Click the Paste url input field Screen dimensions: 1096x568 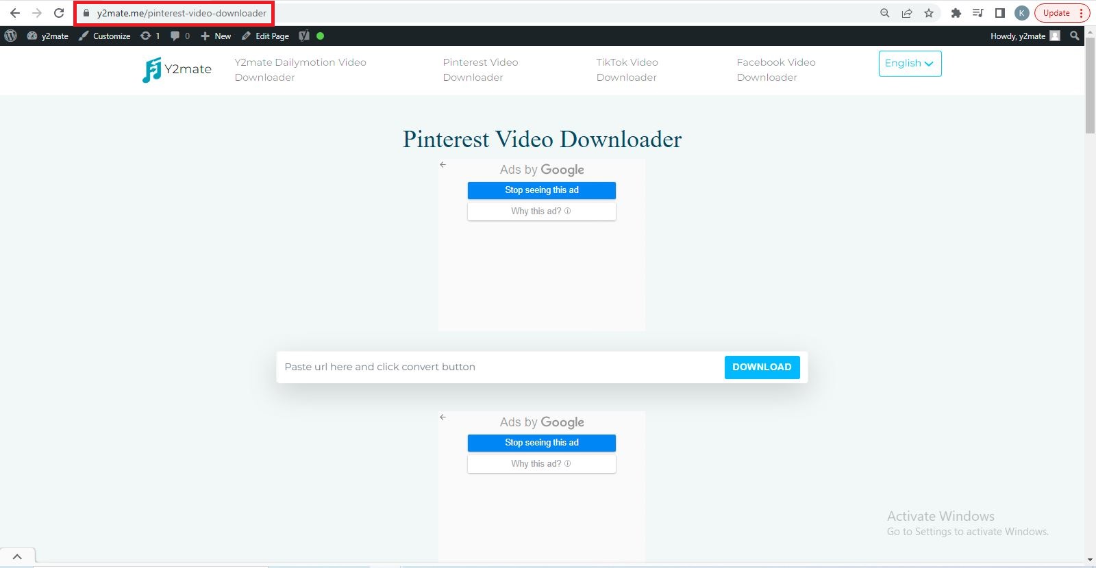500,367
